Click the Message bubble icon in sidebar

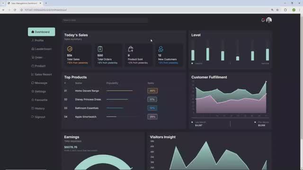click(33, 83)
